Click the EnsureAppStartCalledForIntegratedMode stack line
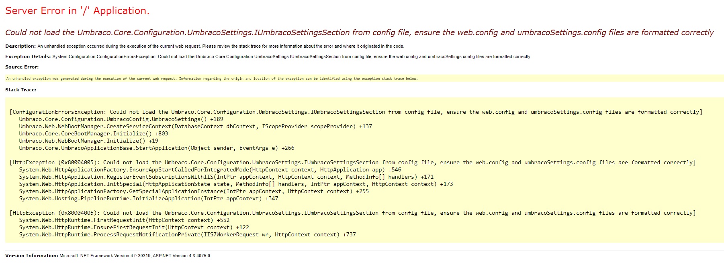 210,169
